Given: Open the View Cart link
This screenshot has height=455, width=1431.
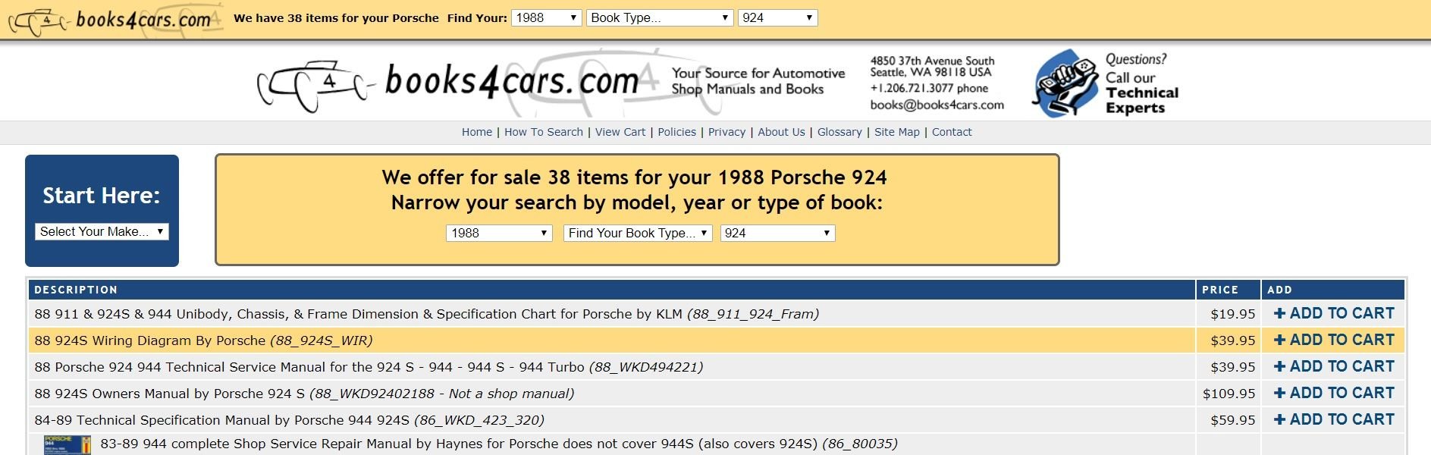Looking at the screenshot, I should click(x=620, y=132).
